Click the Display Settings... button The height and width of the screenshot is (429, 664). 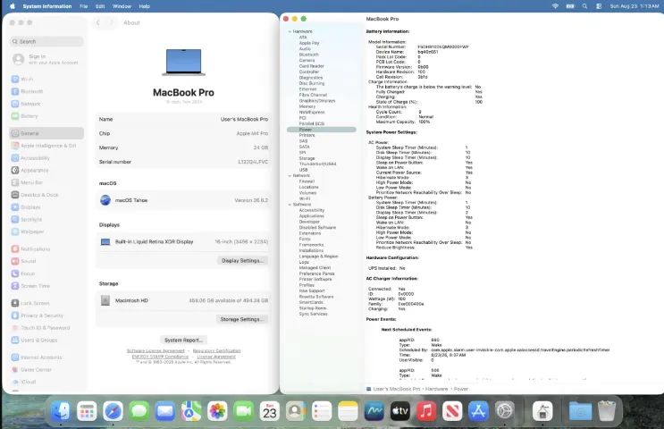click(243, 260)
